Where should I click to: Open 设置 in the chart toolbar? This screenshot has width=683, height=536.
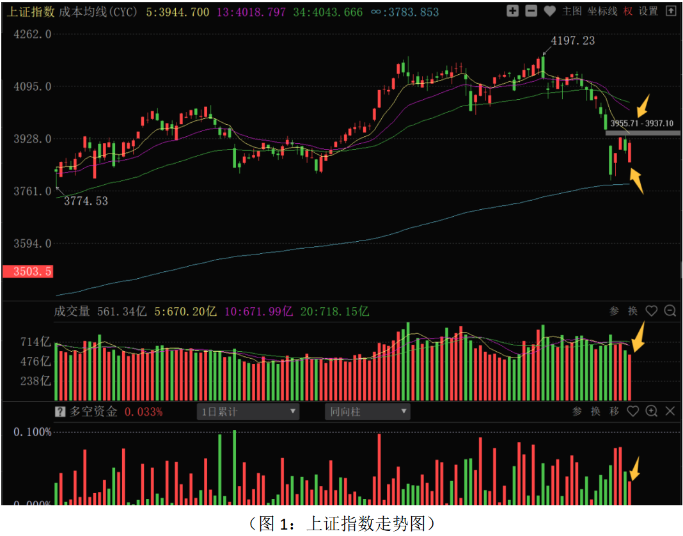click(648, 12)
